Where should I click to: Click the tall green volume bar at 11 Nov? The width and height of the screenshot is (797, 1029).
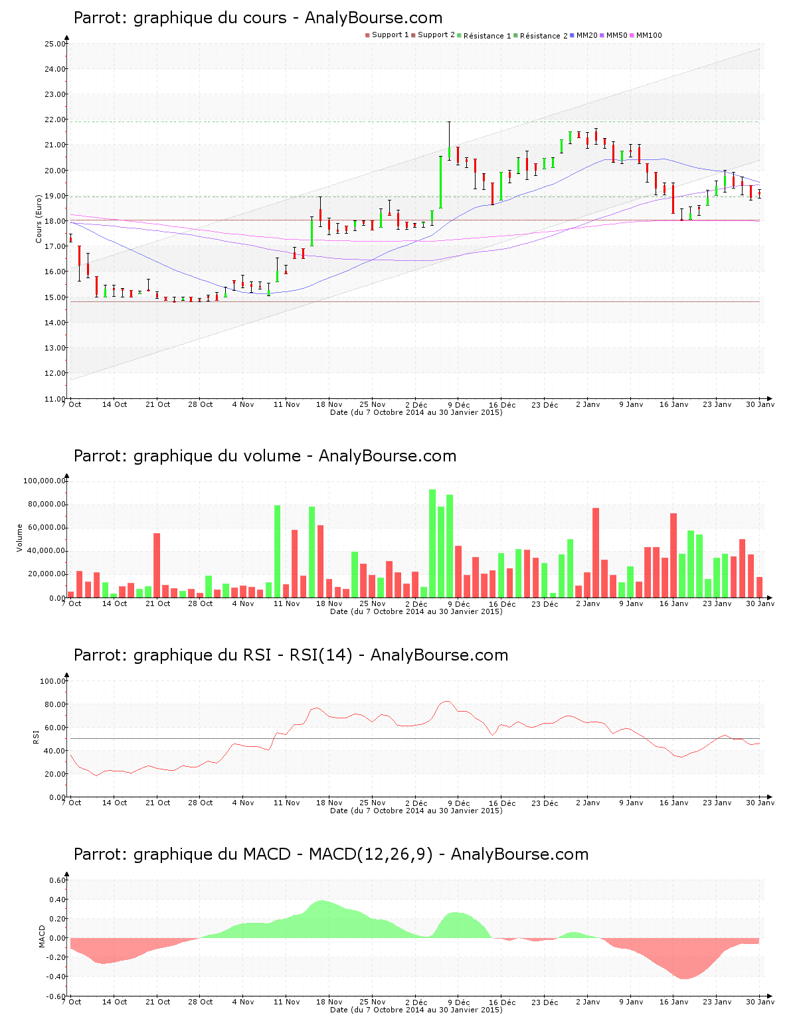(x=278, y=552)
